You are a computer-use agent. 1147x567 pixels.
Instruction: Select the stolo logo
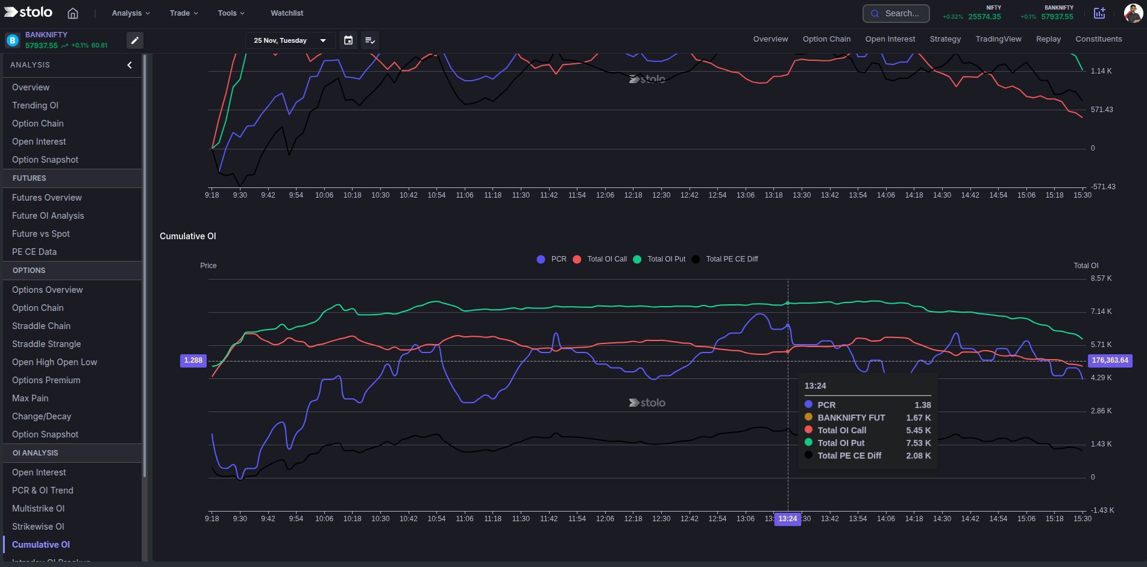28,12
